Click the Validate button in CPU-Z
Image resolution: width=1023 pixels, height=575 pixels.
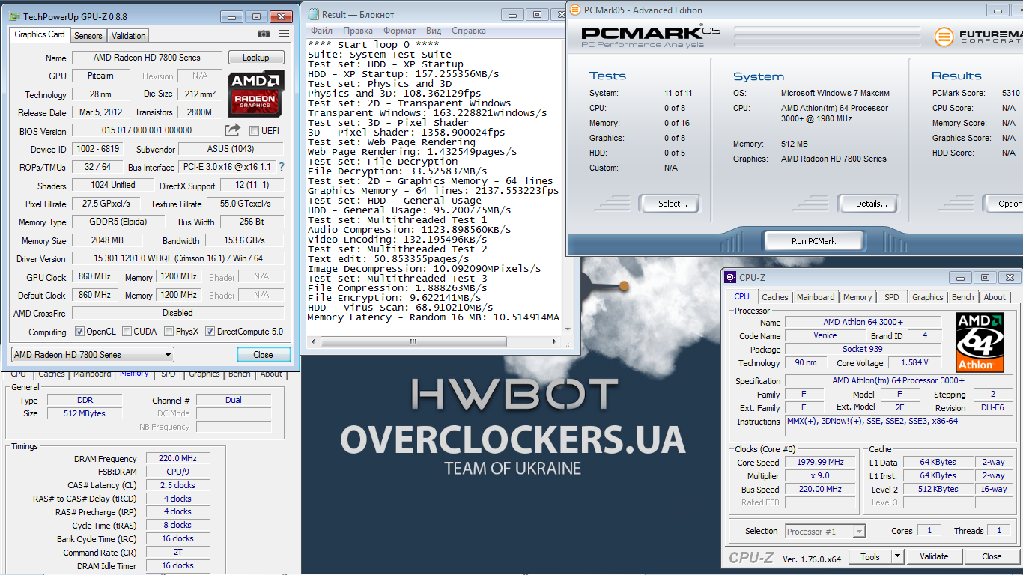pyautogui.click(x=934, y=556)
